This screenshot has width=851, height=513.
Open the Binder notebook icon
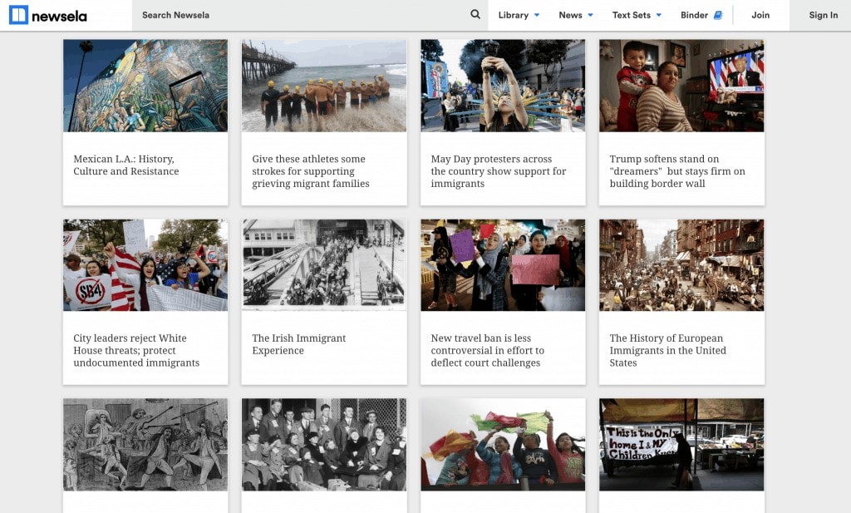coord(718,15)
